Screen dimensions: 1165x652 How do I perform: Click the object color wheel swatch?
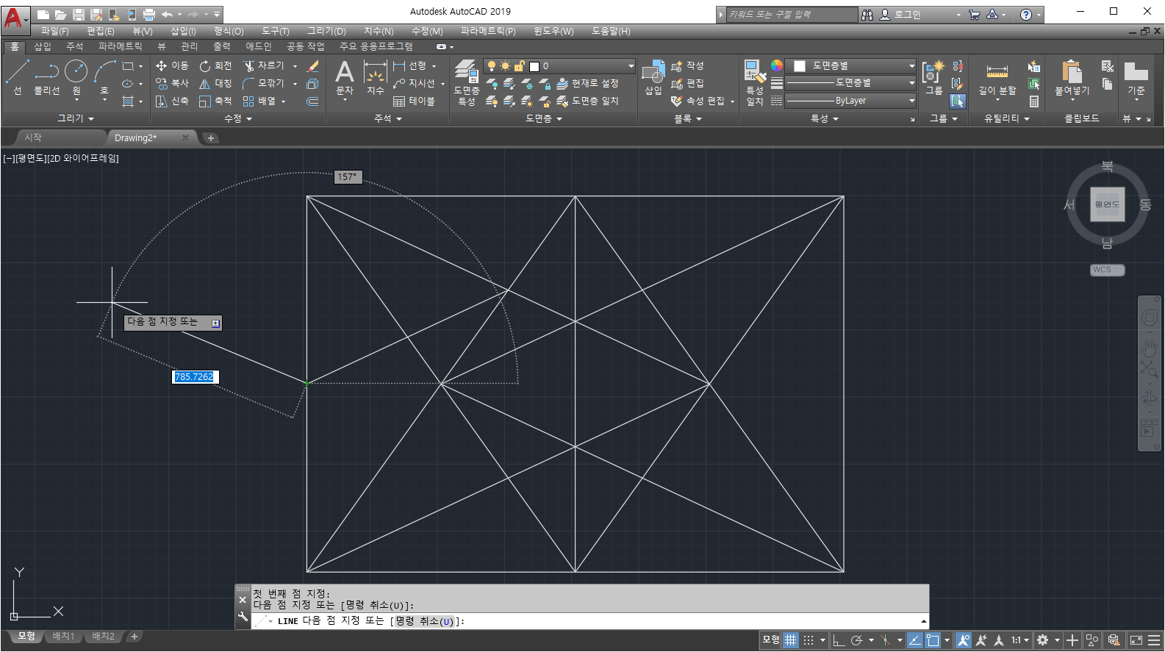tap(777, 65)
